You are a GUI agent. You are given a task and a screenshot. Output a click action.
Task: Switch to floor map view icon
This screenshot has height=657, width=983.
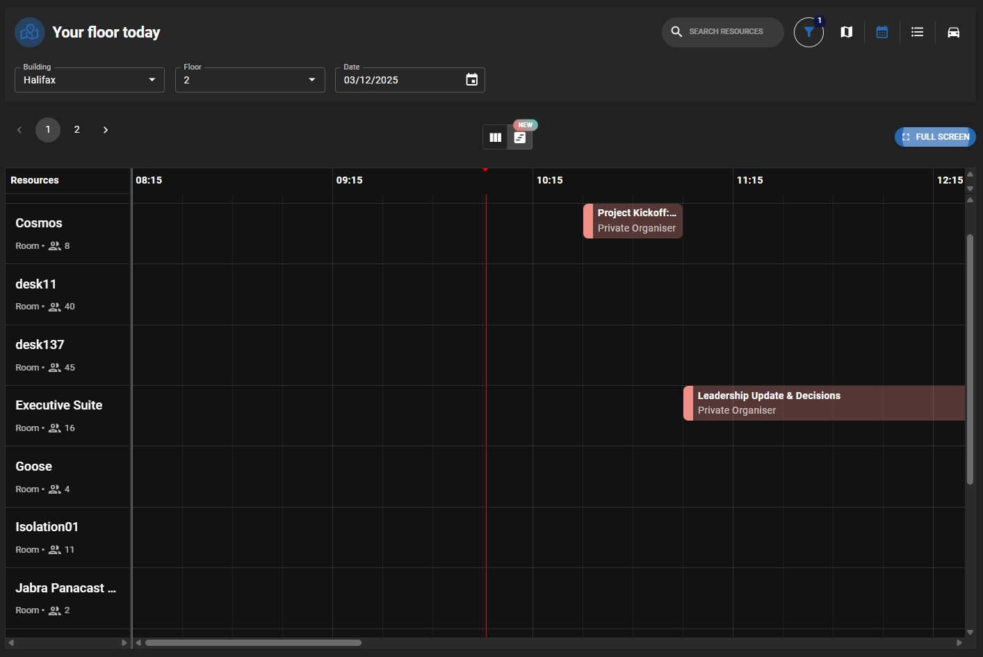846,32
